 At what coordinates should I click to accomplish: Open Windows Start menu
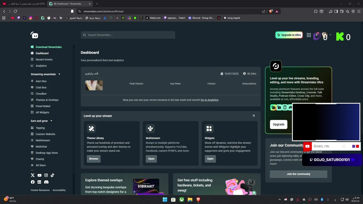pyautogui.click(x=165, y=199)
